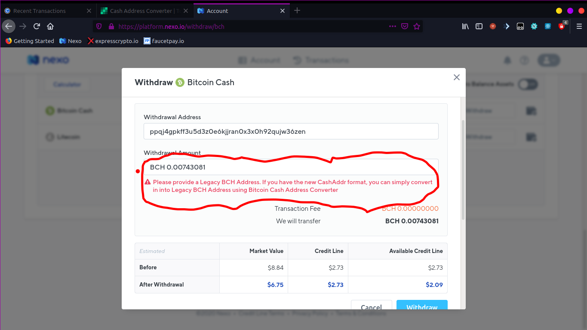
Task: Click the 'Market Value' column header
Action: coord(266,251)
